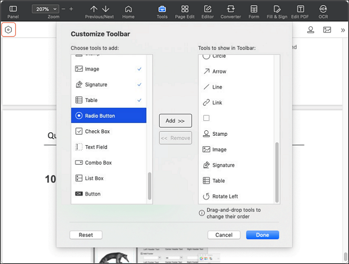Image resolution: width=349 pixels, height=264 pixels.
Task: Click the Add >> button
Action: click(x=175, y=121)
